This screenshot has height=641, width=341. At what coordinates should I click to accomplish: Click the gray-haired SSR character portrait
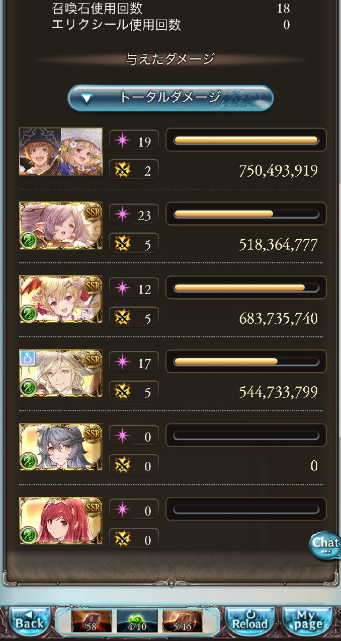coord(61,447)
